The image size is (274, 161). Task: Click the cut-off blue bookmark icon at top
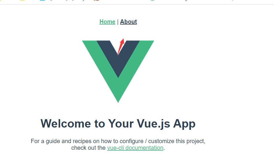click(x=42, y=0)
